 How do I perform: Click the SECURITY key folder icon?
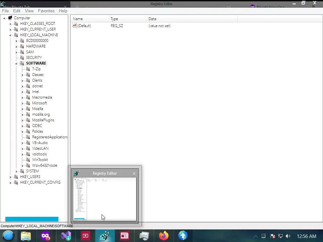(x=22, y=58)
